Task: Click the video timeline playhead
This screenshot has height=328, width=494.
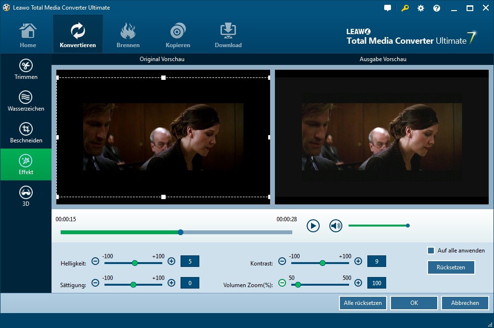Action: click(181, 232)
